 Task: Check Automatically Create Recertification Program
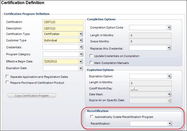point(92,117)
